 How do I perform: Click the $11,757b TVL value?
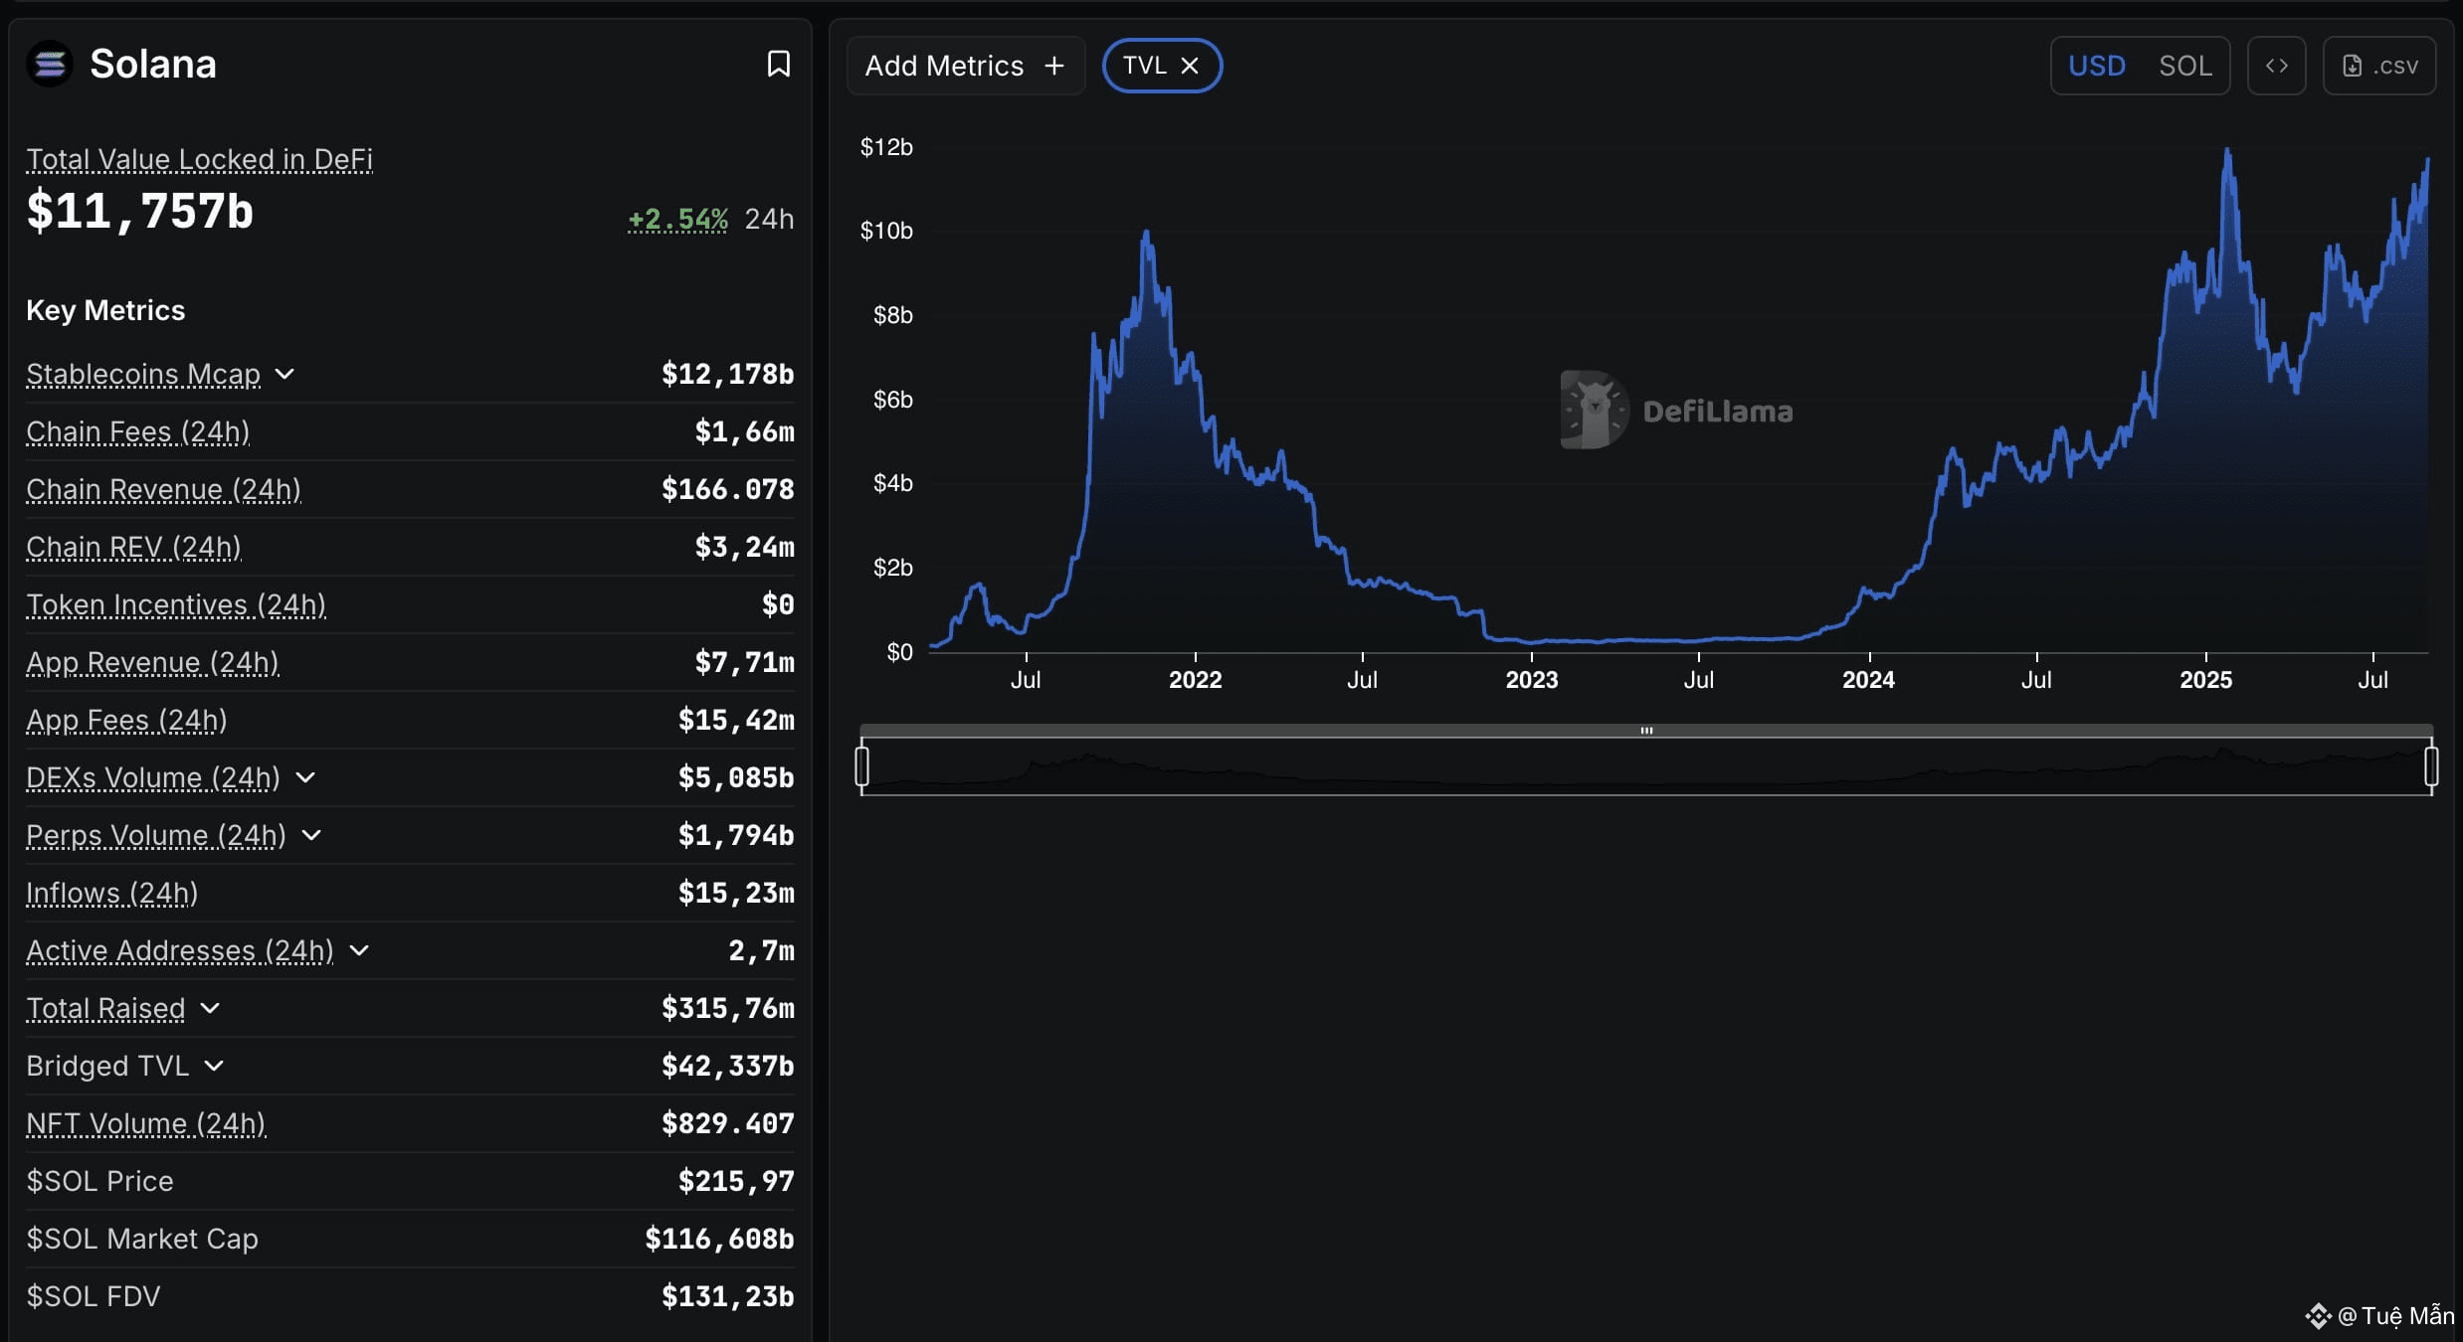click(139, 212)
